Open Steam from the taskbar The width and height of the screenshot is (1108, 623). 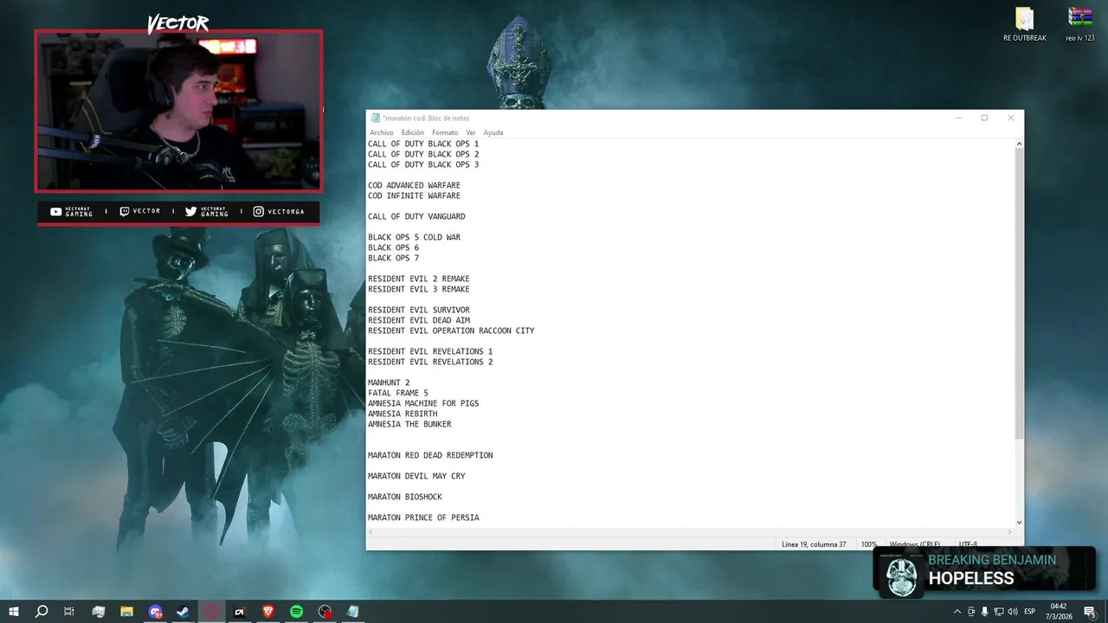pos(183,612)
